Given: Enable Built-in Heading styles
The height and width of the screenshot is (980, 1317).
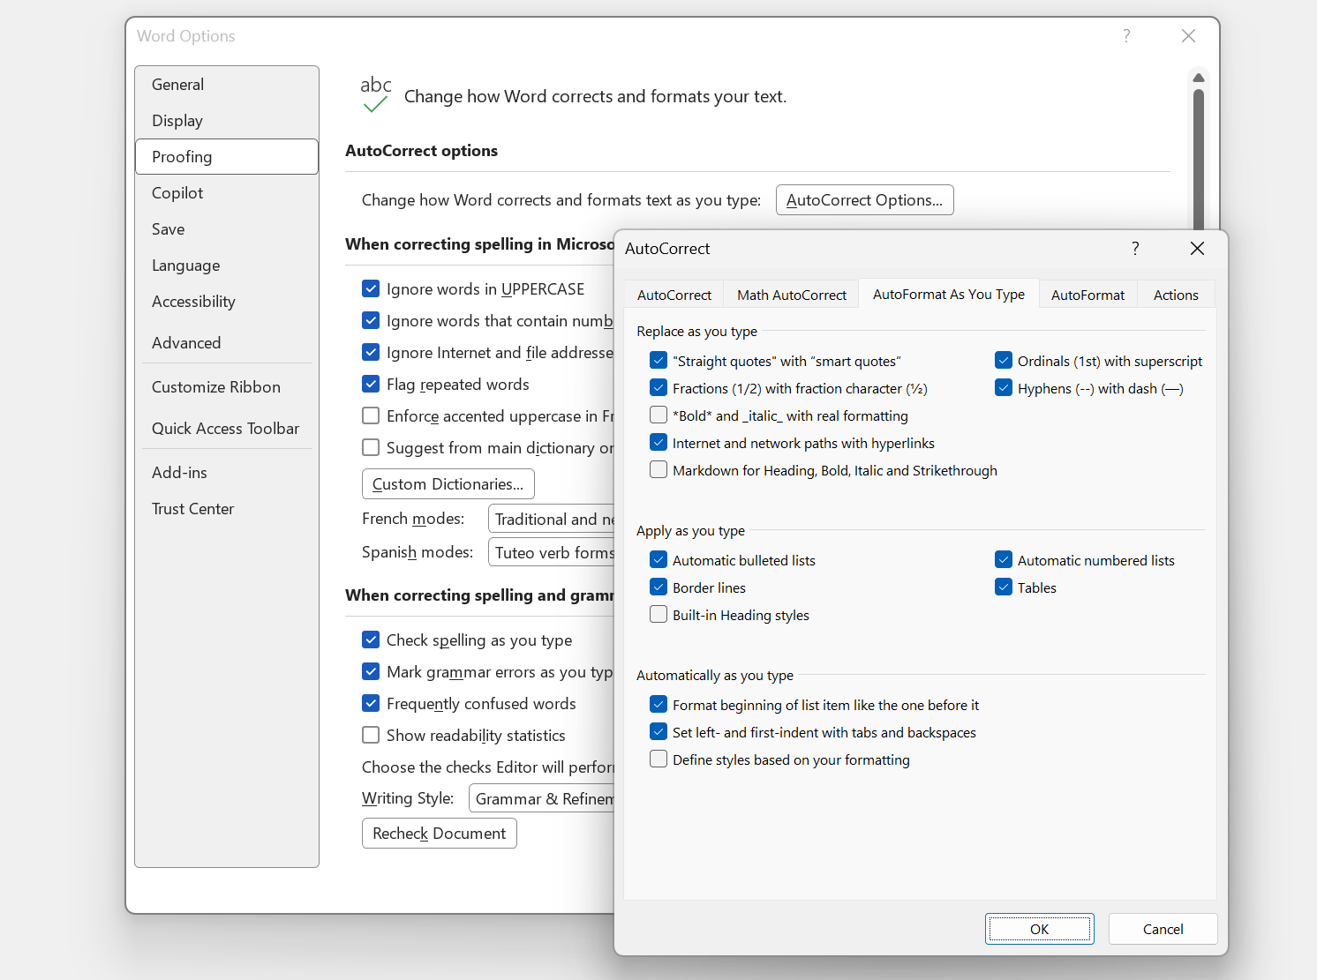Looking at the screenshot, I should [658, 615].
